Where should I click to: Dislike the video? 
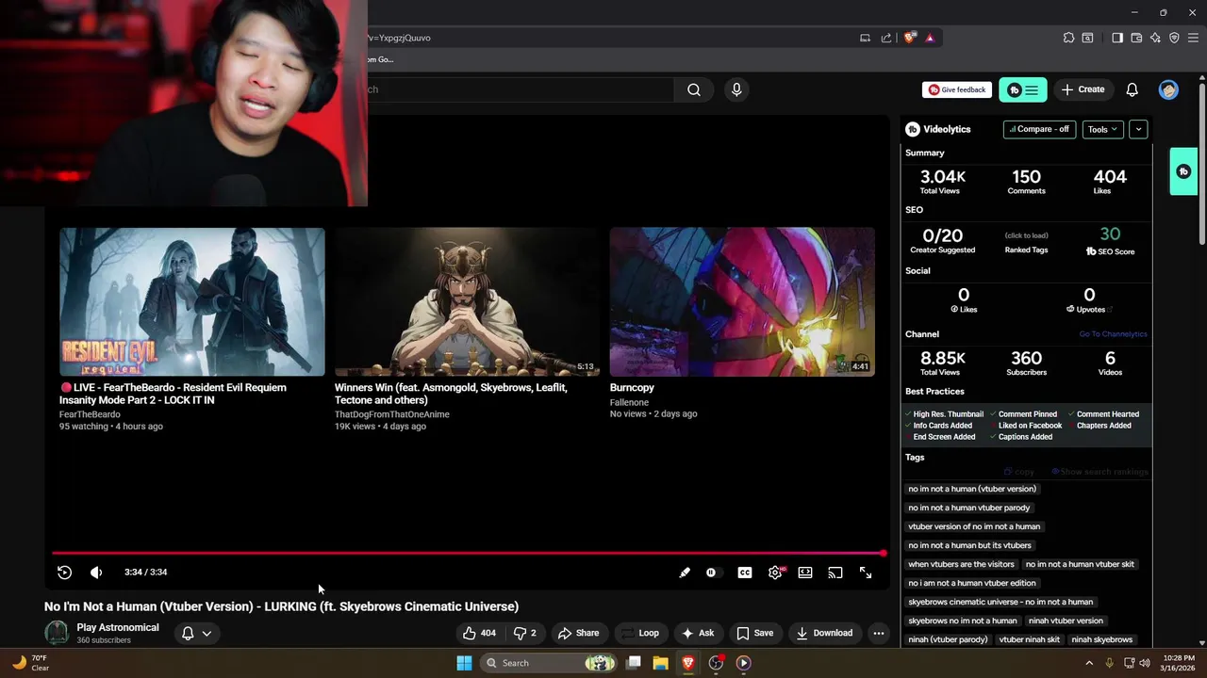525,633
